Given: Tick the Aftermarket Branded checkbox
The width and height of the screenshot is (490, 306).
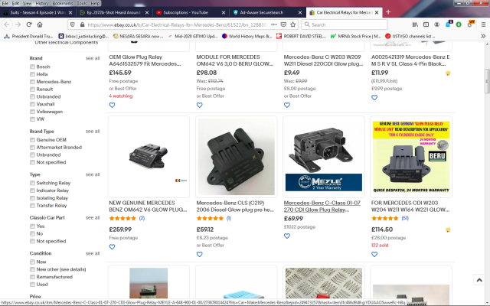Looking at the screenshot, I should [x=32, y=147].
